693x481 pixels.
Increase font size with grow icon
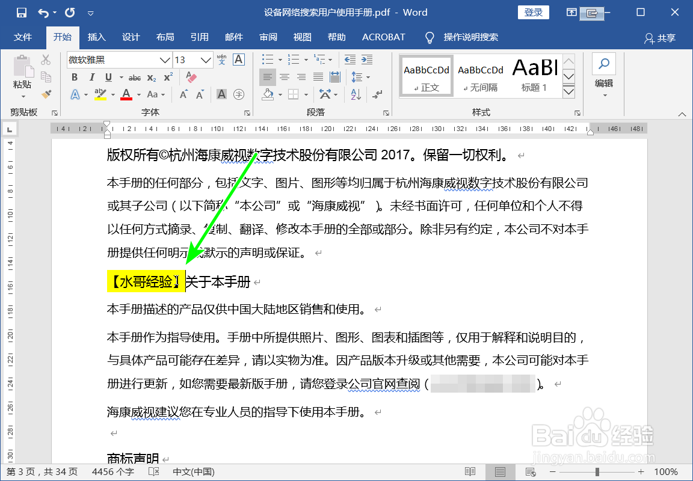tap(183, 94)
